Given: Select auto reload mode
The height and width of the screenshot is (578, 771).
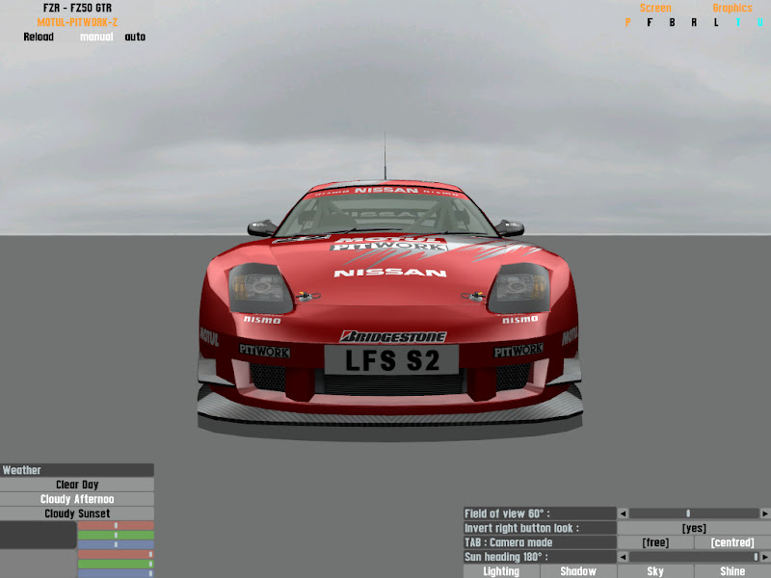Looking at the screenshot, I should 135,37.
